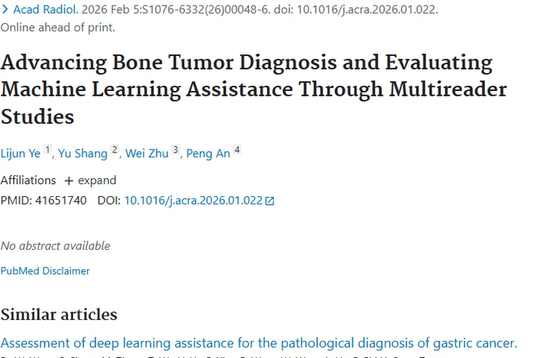Click affiliation superscript 2 beside Yu Shang
The height and width of the screenshot is (358, 537).
point(114,150)
